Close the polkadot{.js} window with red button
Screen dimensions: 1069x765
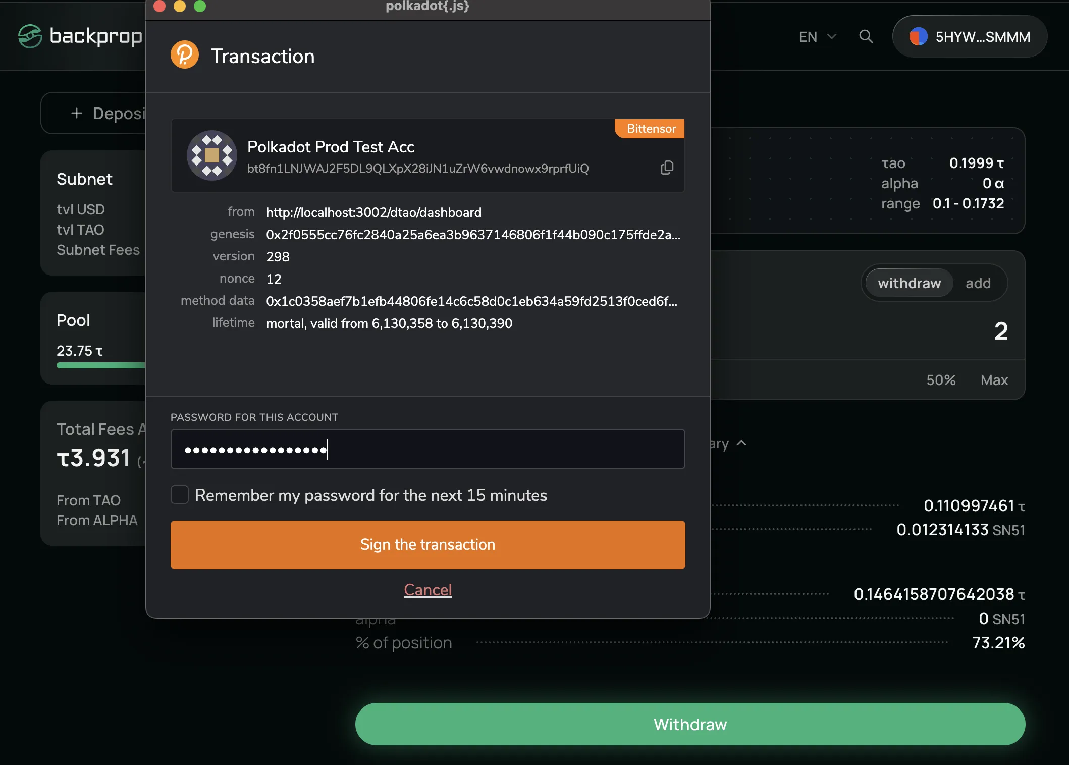click(x=159, y=6)
